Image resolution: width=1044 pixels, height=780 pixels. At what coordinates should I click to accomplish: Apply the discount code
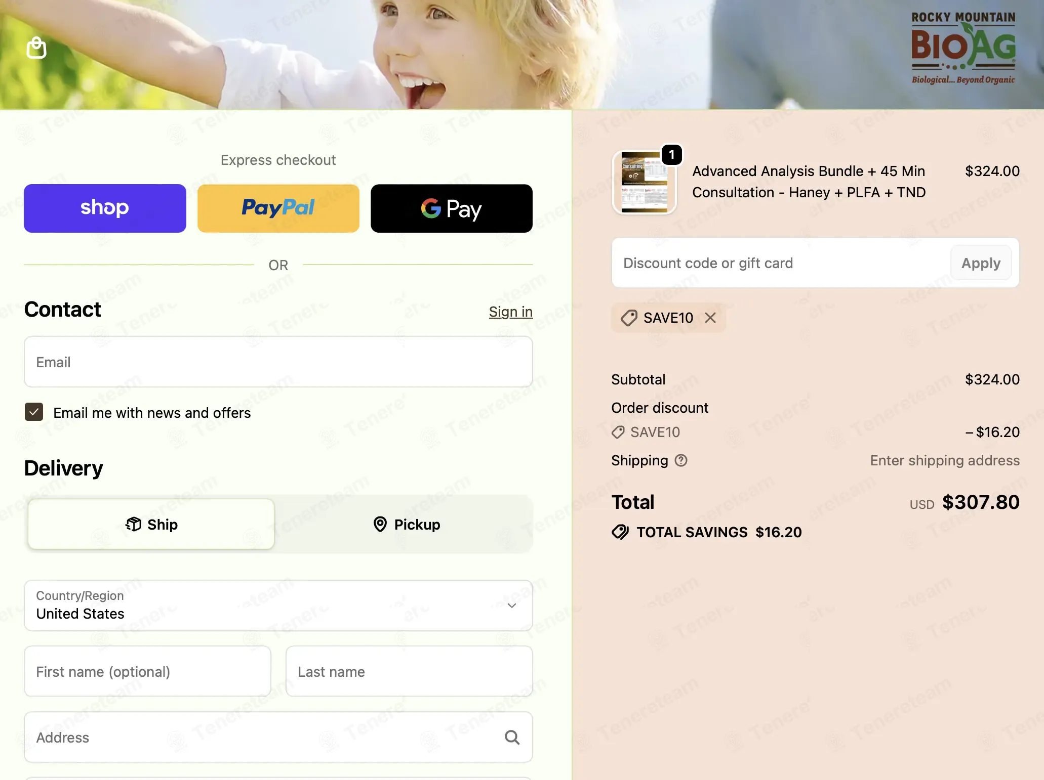[x=981, y=263]
